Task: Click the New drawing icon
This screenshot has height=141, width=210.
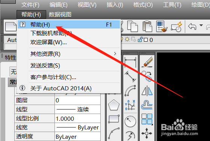Action: pyautogui.click(x=11, y=27)
